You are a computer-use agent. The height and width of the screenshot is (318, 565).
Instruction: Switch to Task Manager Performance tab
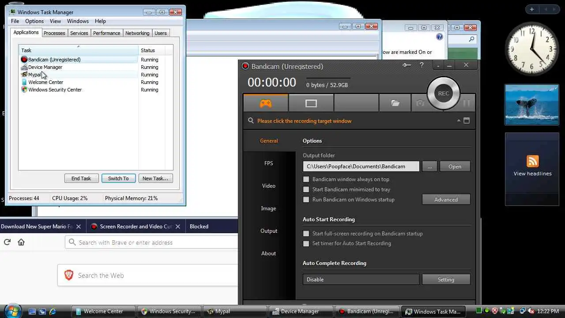pyautogui.click(x=106, y=33)
